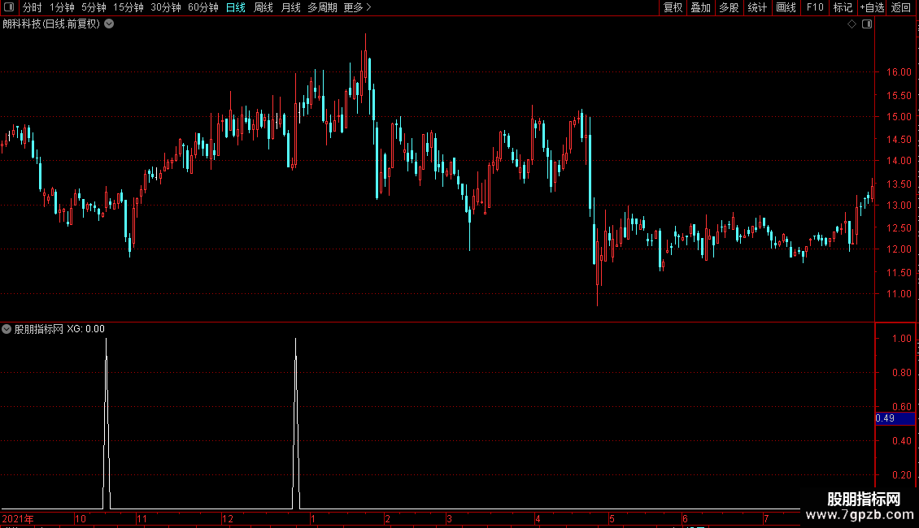
Task: Open F10 company information
Action: pyautogui.click(x=815, y=7)
